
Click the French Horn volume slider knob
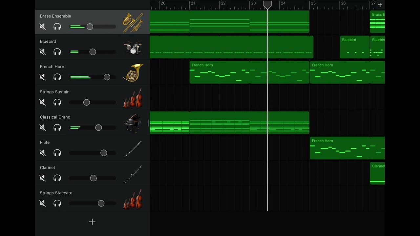(107, 77)
